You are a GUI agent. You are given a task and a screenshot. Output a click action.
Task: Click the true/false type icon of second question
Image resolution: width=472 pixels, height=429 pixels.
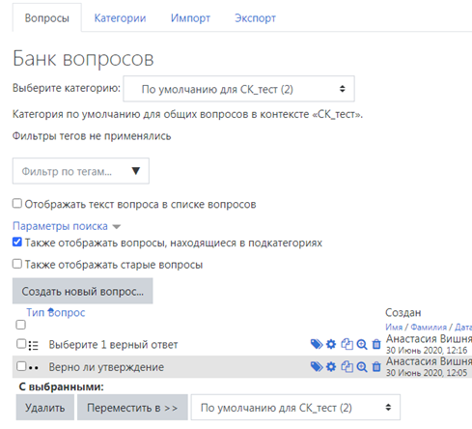tap(33, 367)
